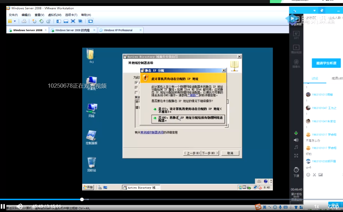Open the 网络 desktop icon
The width and height of the screenshot is (343, 212).
click(92, 110)
